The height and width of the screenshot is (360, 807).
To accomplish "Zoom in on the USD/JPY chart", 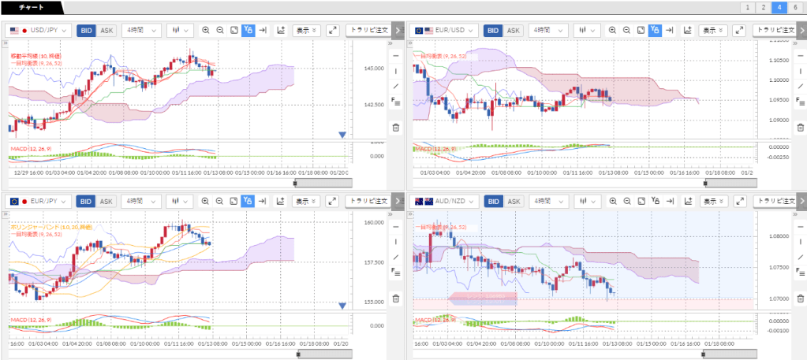I will click(x=206, y=31).
